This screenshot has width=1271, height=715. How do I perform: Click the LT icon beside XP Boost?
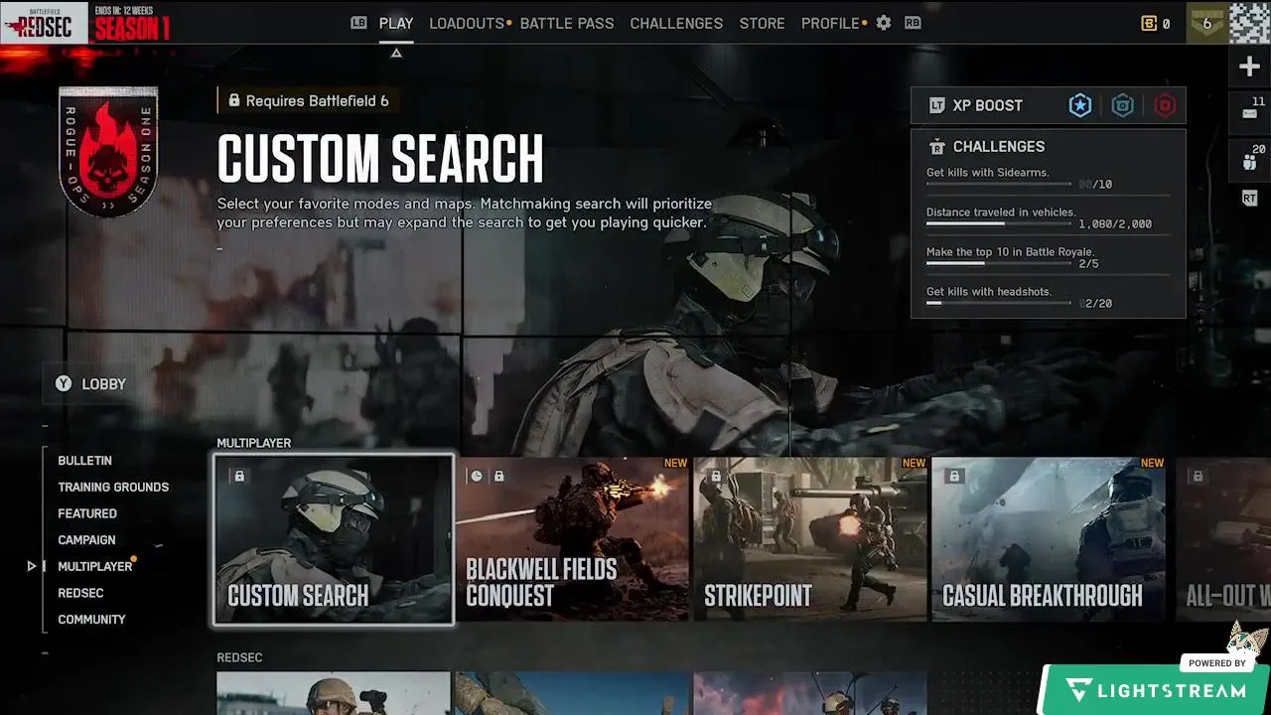coord(936,105)
